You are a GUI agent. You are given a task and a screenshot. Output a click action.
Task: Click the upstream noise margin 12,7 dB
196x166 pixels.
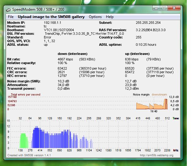point(131,81)
